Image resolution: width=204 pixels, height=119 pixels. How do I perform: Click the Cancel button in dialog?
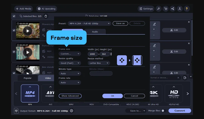[x=134, y=96]
